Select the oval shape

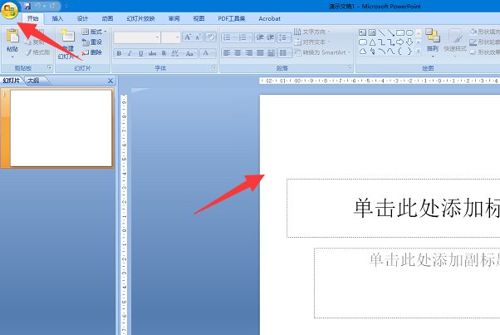[x=409, y=32]
